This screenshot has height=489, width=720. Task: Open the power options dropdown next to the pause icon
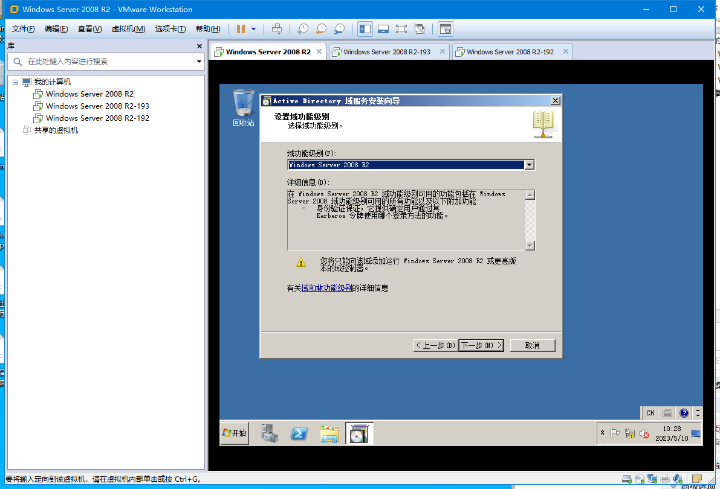point(253,29)
